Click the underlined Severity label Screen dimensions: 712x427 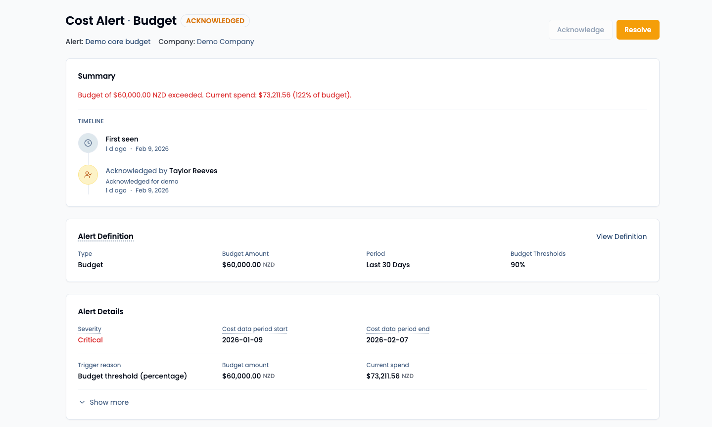coord(90,329)
